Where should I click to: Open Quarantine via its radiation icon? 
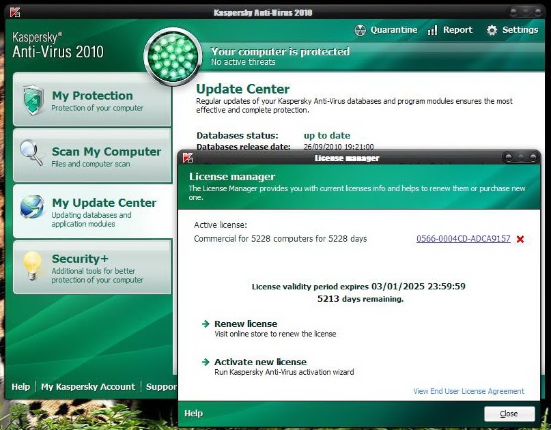[360, 30]
